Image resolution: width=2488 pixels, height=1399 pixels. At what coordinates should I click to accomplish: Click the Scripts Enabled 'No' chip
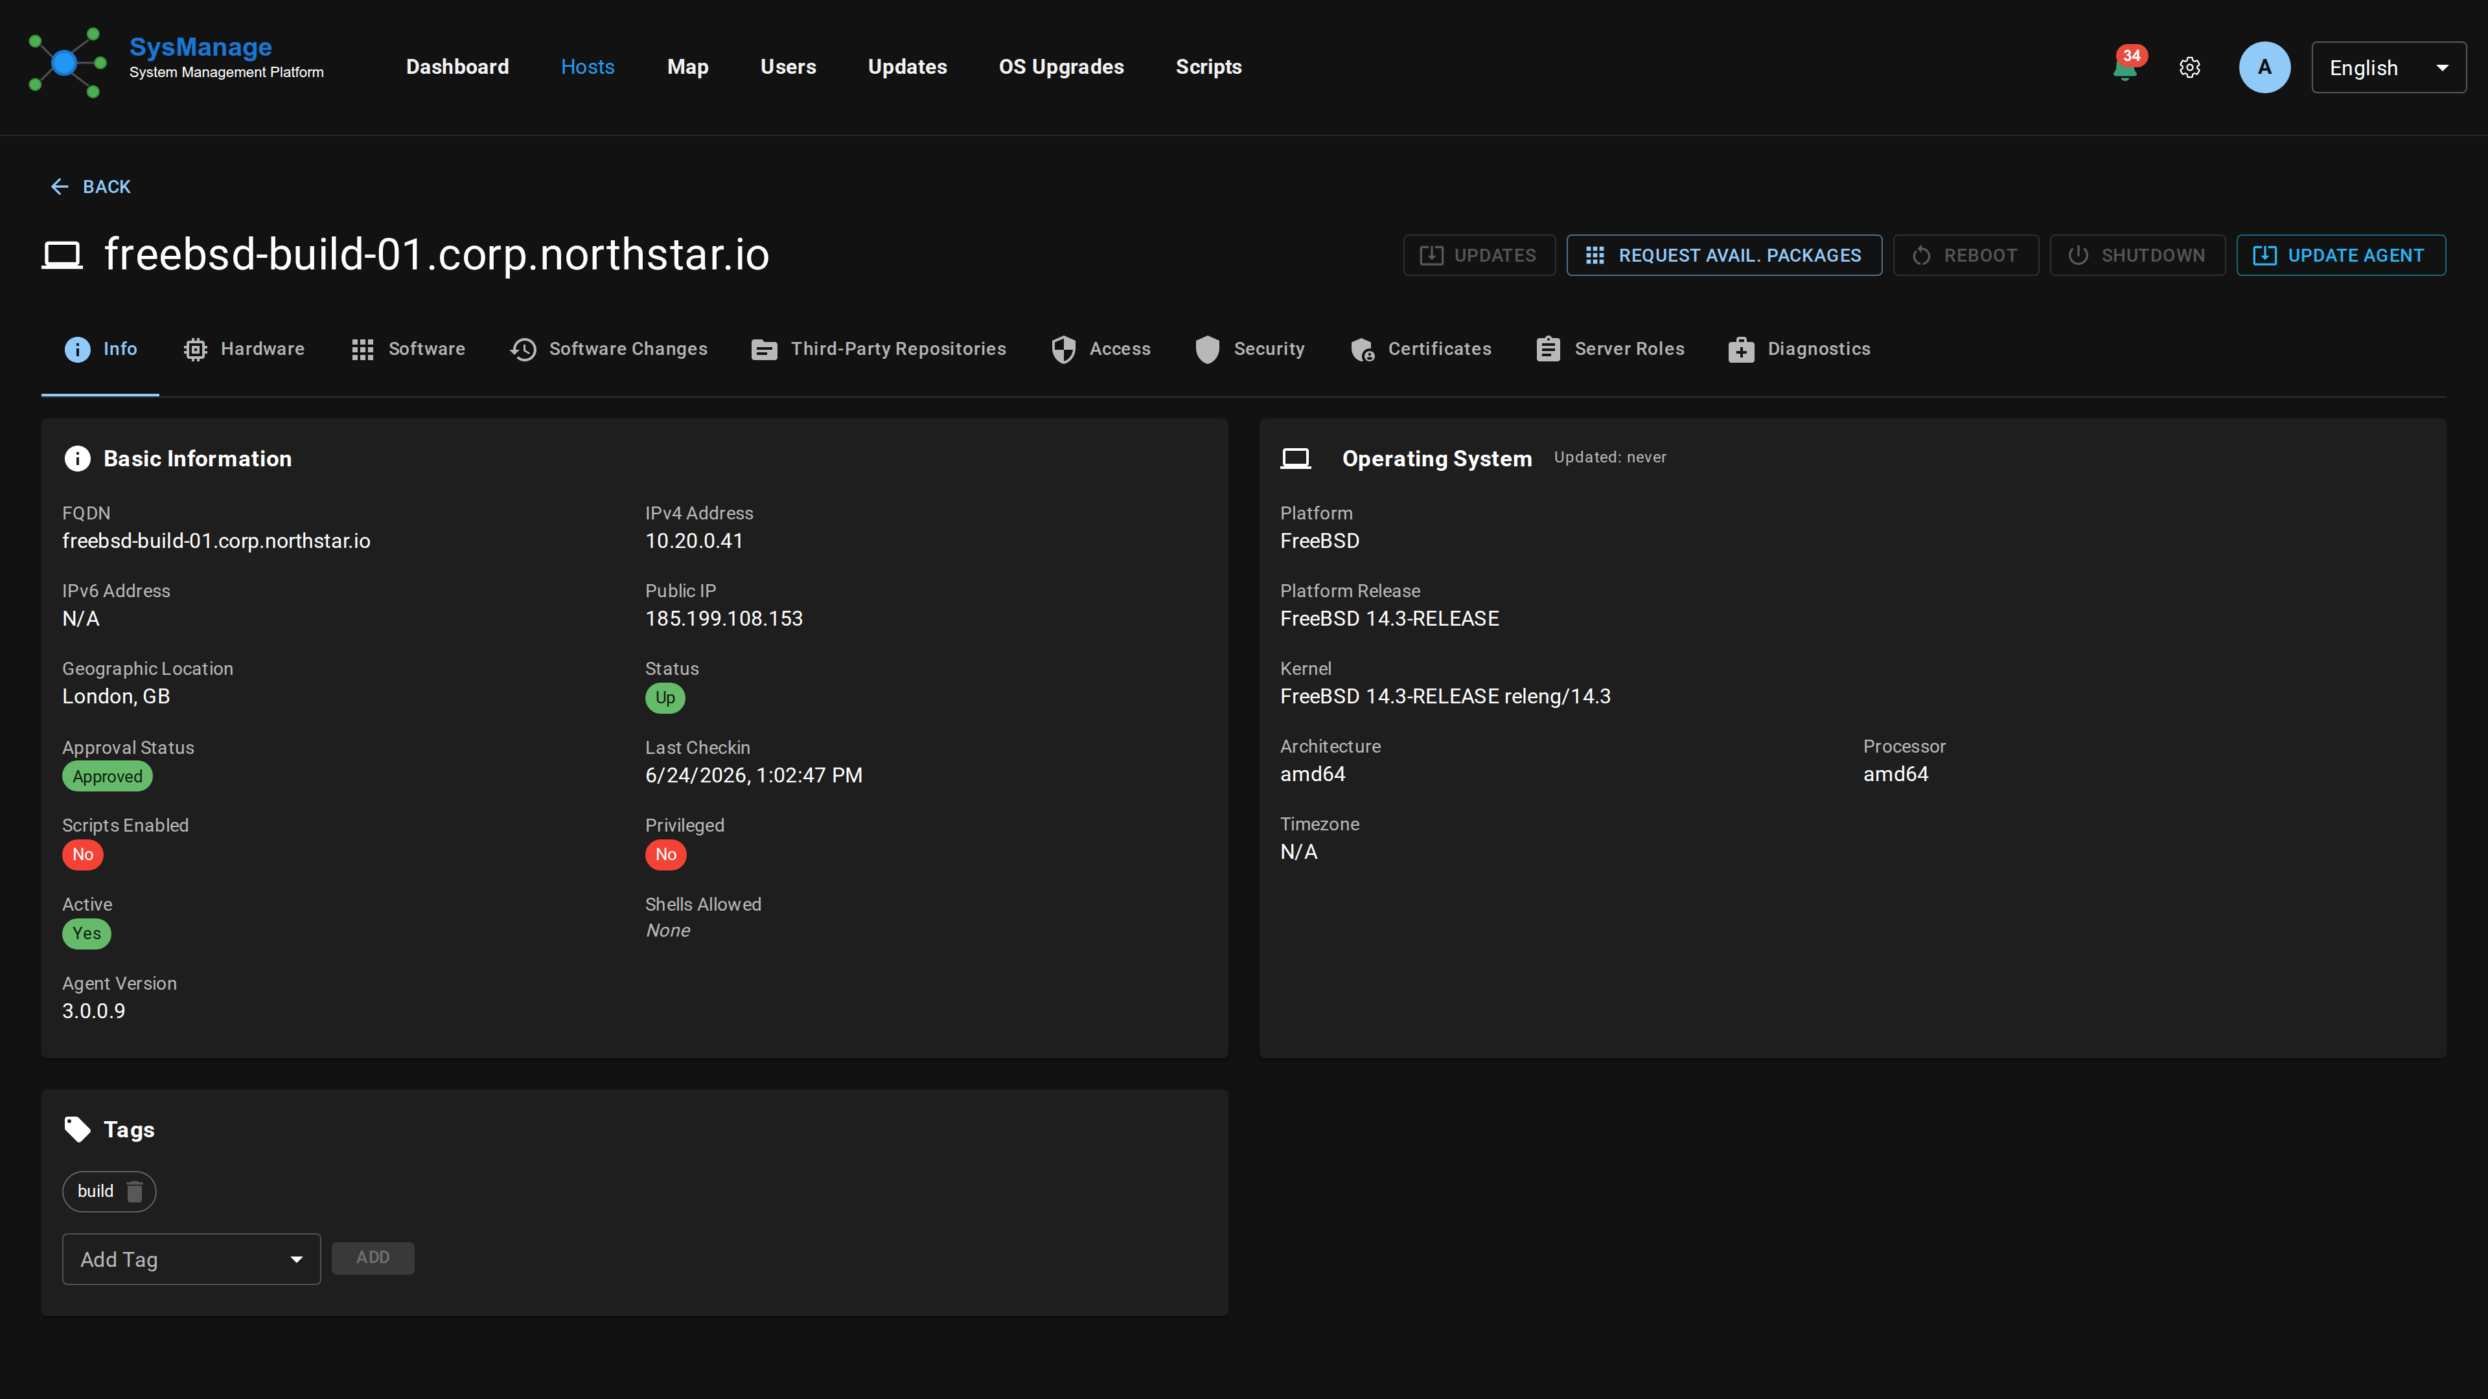coord(83,854)
